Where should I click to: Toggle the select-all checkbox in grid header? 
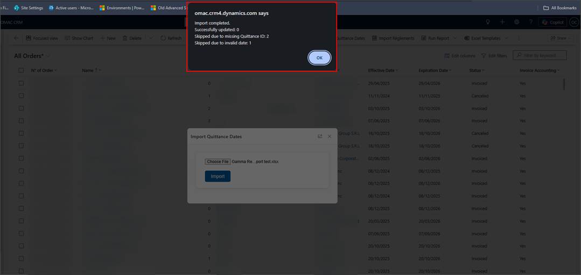[x=21, y=70]
